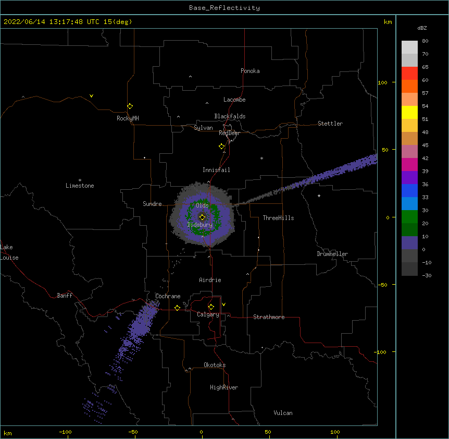The image size is (449, 439).
Task: Select the pink legend swatch between 45 and 42
Action: (x=409, y=152)
